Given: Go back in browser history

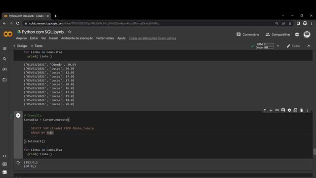Looking at the screenshot, I should coord(4,23).
